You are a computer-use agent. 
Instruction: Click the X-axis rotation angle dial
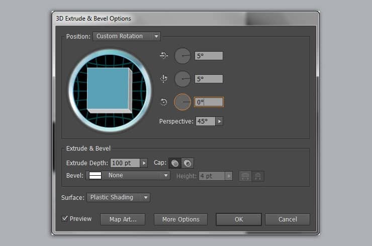pos(182,56)
